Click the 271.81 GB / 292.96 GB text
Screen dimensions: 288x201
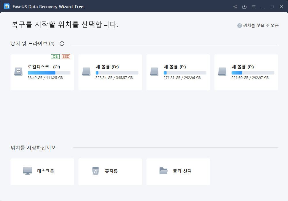tap(182, 78)
